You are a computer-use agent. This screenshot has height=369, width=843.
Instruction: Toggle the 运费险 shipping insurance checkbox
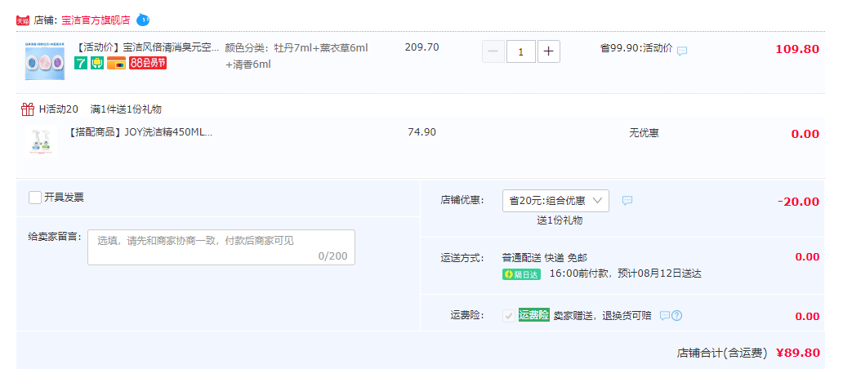(509, 316)
